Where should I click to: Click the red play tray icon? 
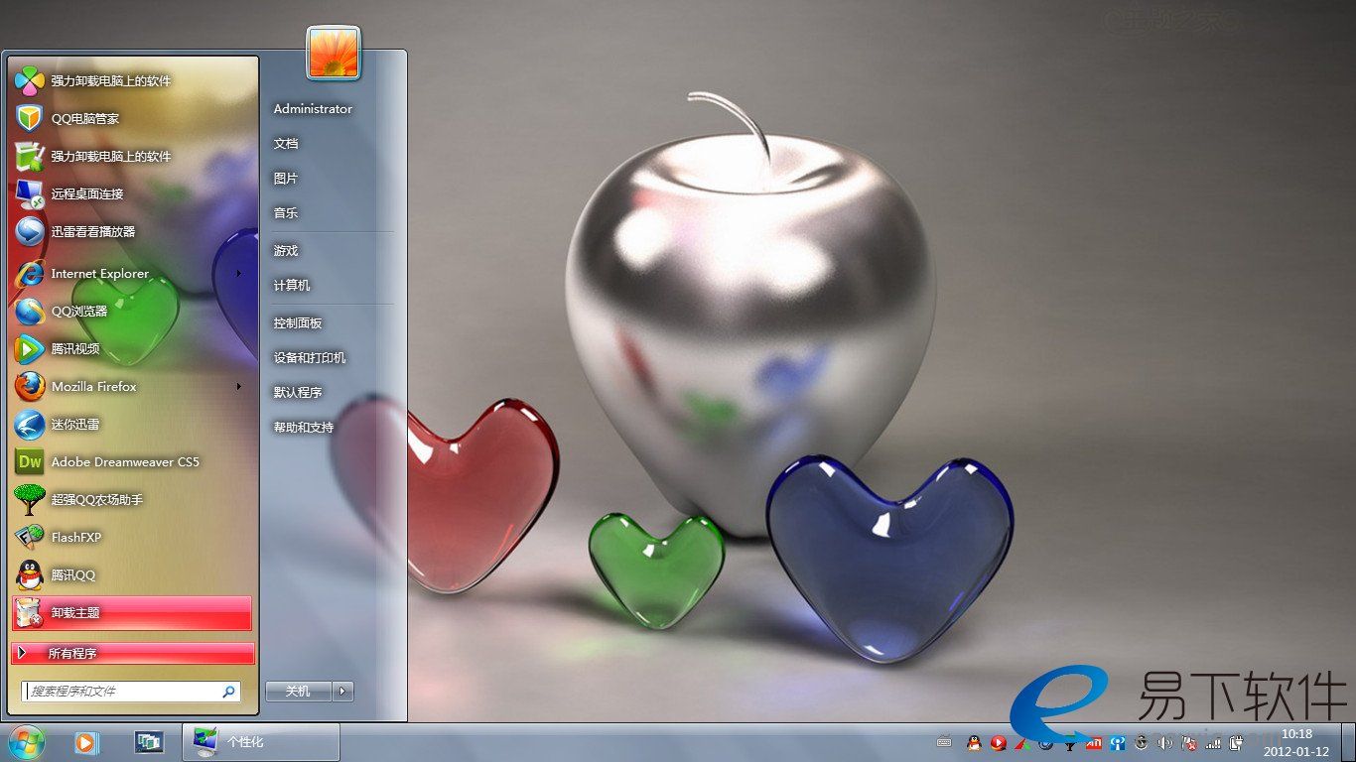pyautogui.click(x=998, y=742)
